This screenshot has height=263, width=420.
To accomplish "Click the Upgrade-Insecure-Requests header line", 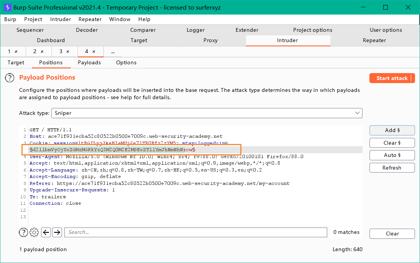I will tap(72, 190).
